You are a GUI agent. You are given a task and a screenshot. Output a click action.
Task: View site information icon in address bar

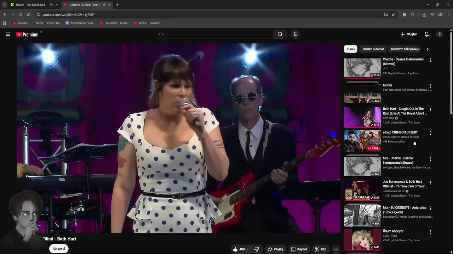(38, 14)
